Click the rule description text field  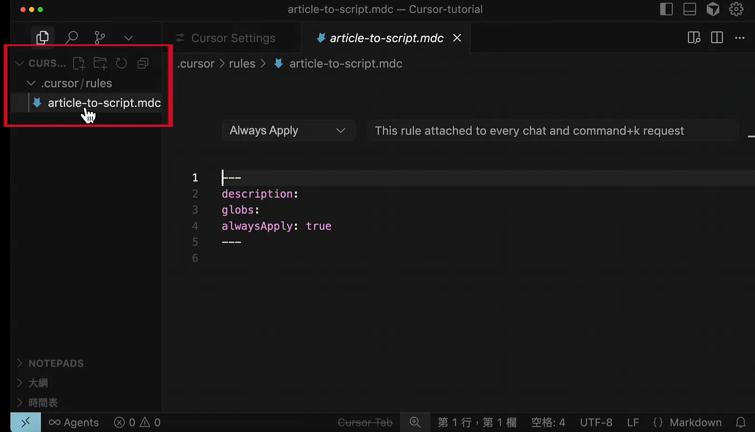click(x=553, y=131)
